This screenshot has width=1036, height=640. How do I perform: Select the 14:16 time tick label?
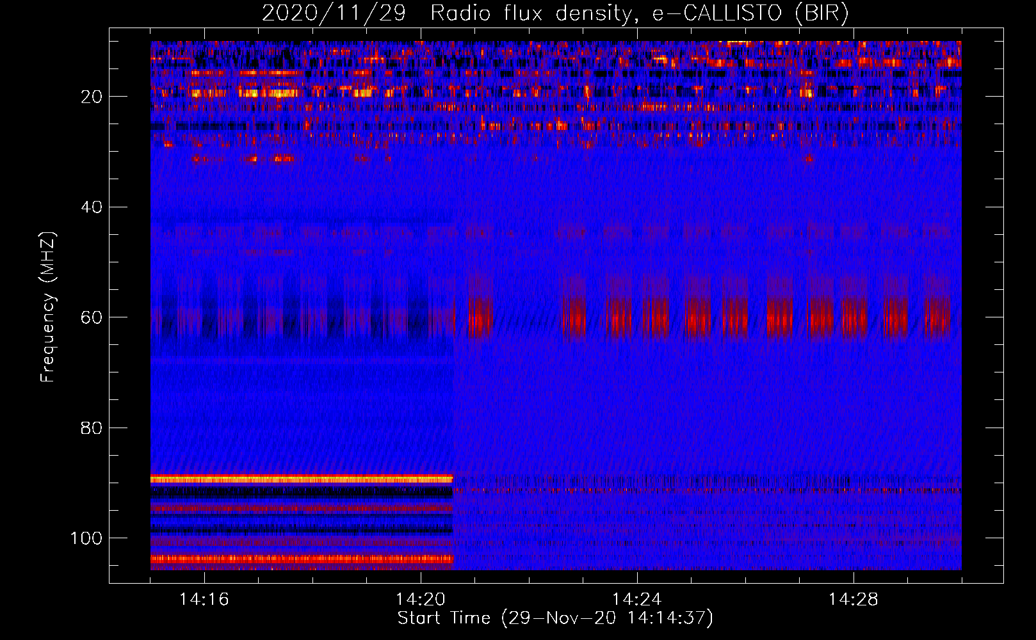click(x=204, y=600)
